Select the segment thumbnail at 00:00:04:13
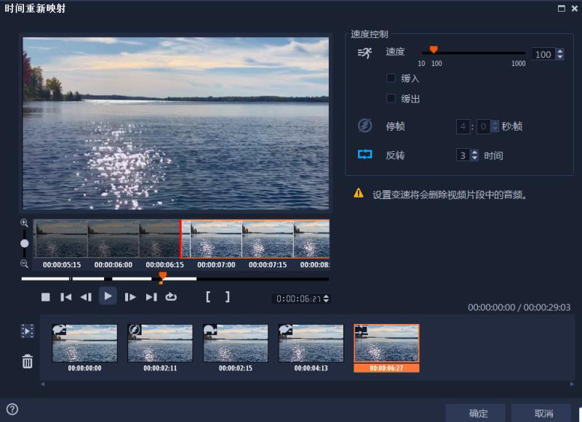582x422 pixels. click(x=311, y=343)
